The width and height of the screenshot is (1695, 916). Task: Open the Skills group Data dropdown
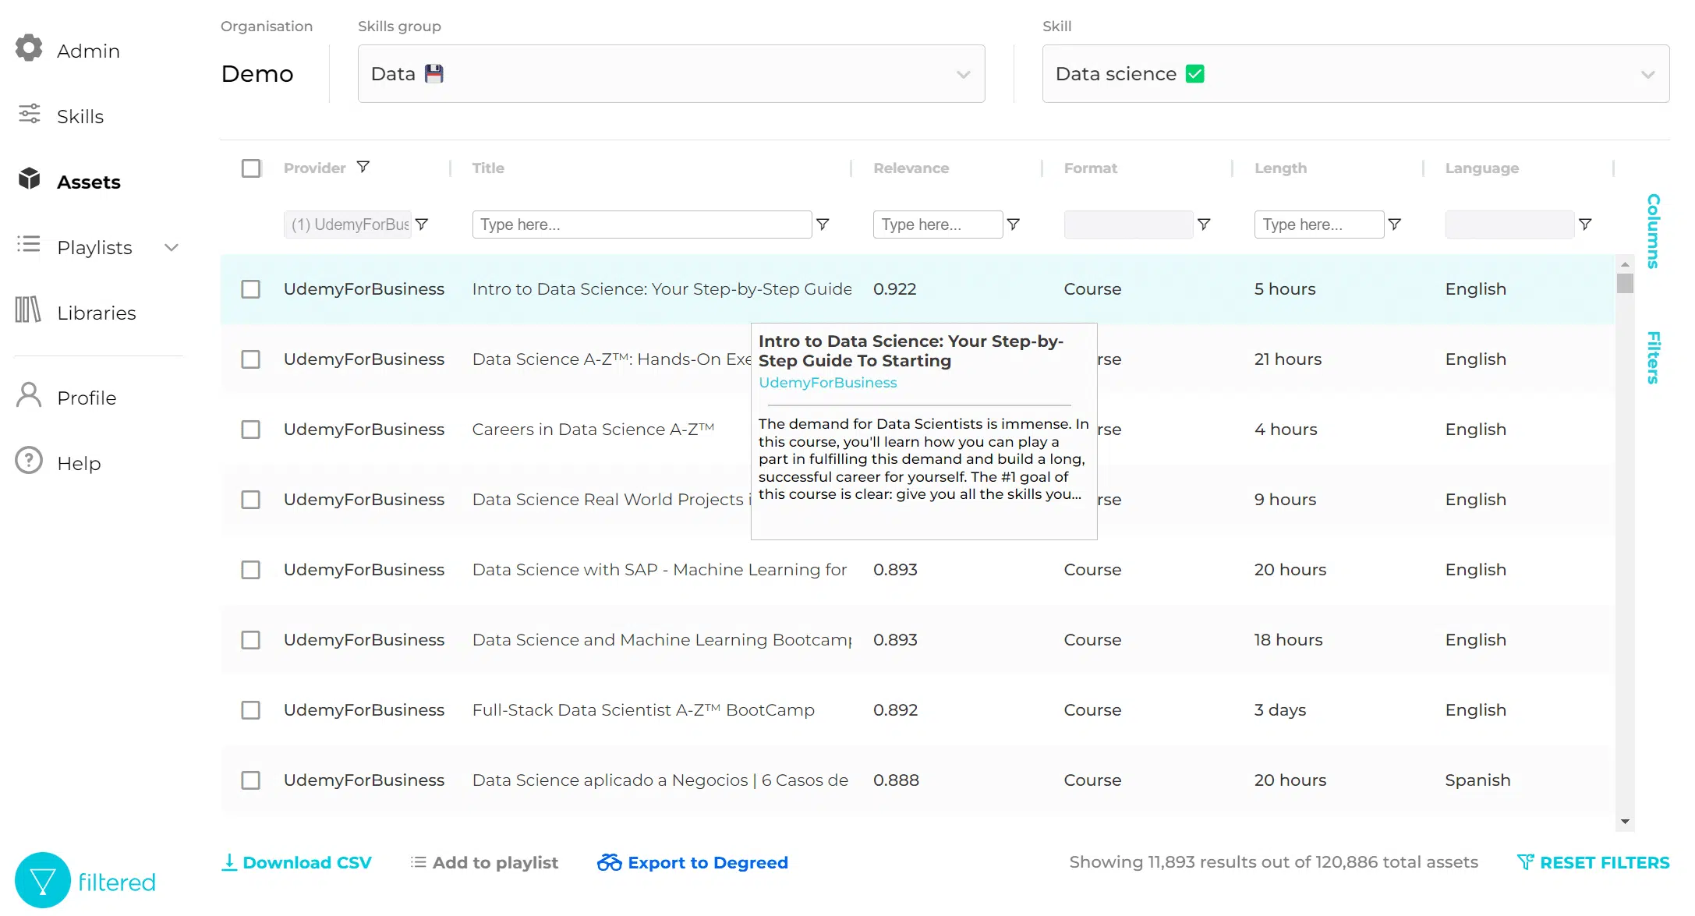671,74
